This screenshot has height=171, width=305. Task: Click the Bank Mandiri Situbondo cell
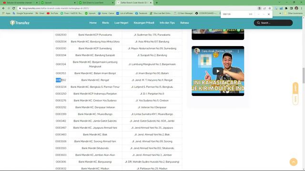(x=95, y=148)
